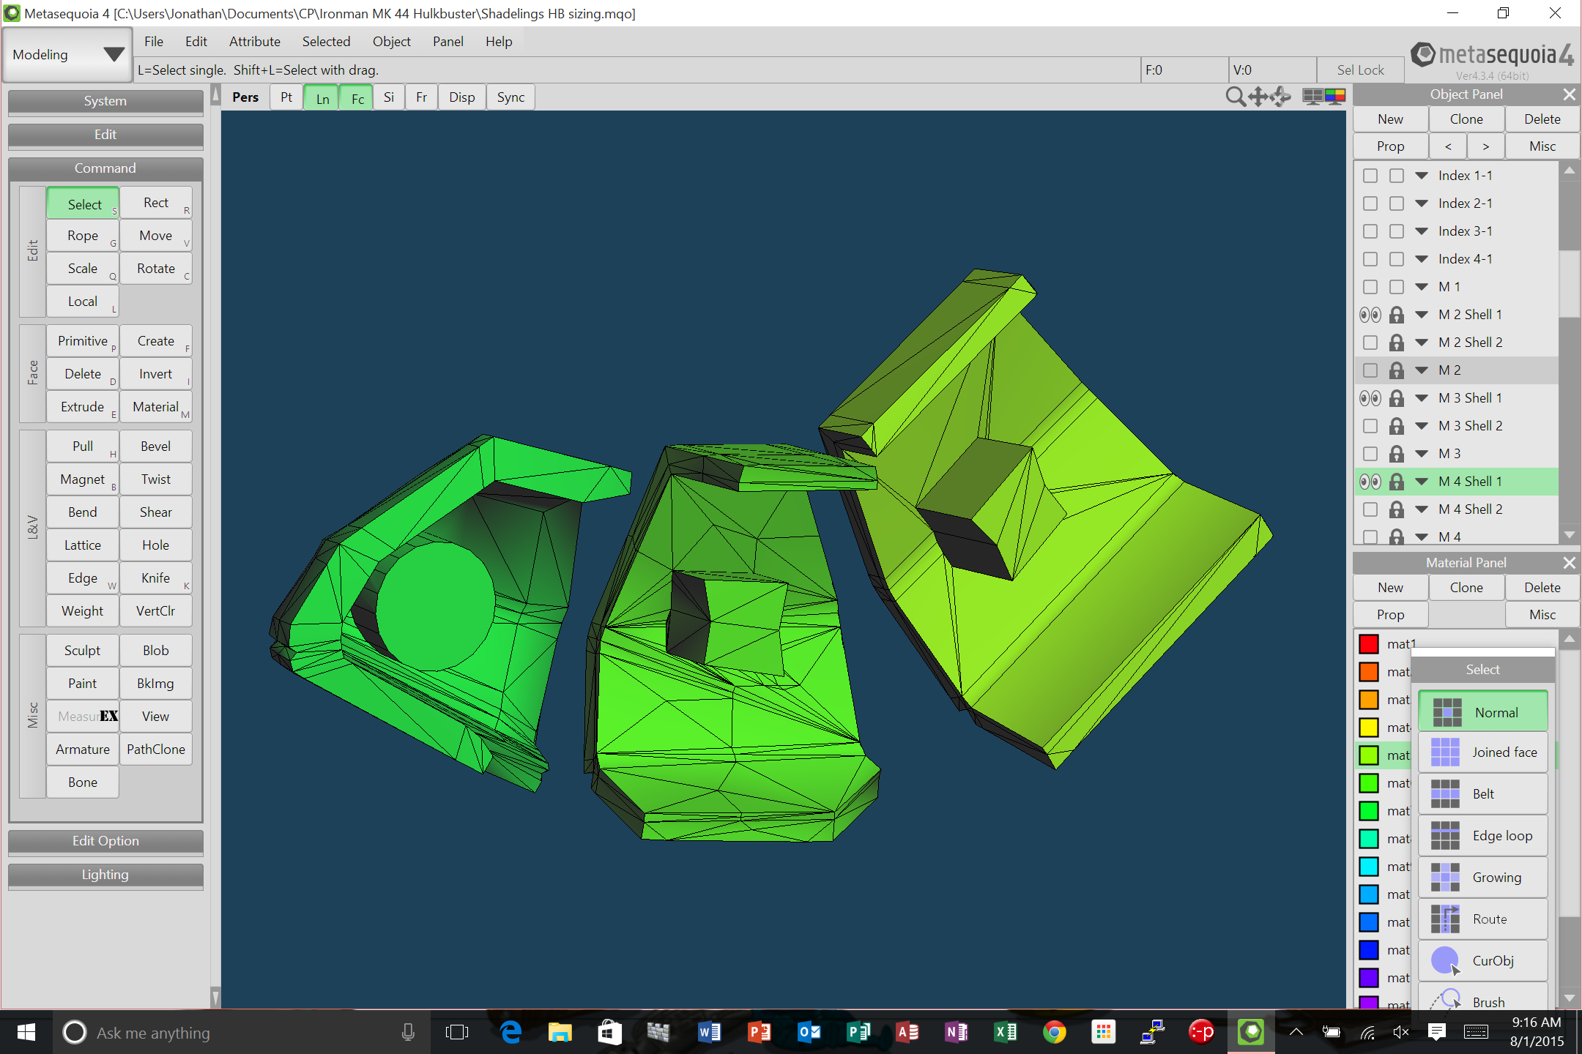This screenshot has height=1054, width=1582.
Task: Select the cyan material swatch
Action: click(x=1369, y=867)
